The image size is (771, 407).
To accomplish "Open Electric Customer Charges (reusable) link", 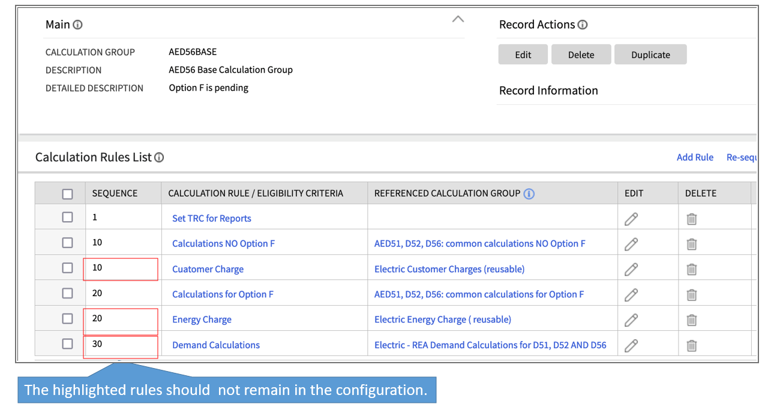I will (449, 269).
